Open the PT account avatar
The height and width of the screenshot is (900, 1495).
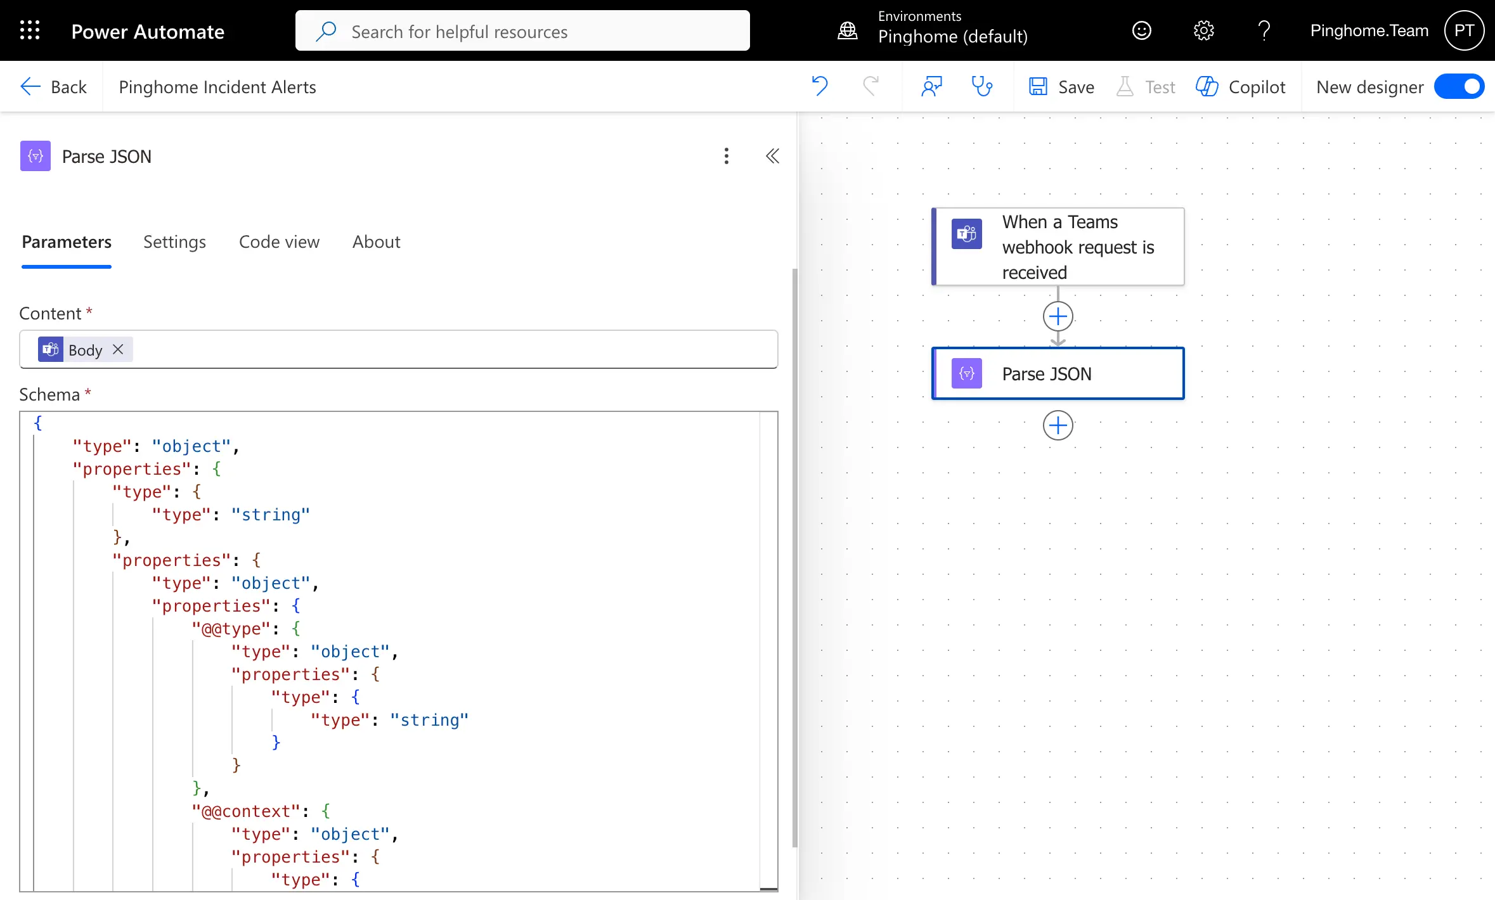1464,30
